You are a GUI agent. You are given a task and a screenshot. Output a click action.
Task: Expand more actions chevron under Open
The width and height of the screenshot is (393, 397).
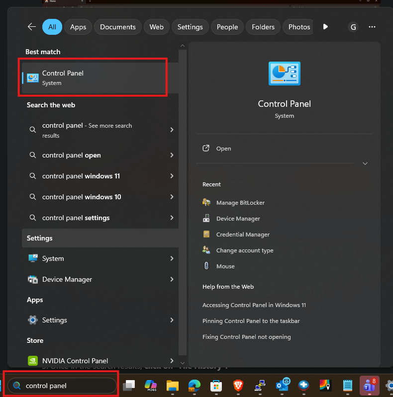pos(365,163)
